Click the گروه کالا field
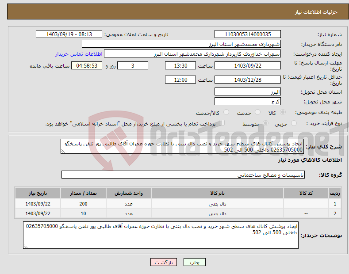The width and height of the screenshot is (349, 274). [183, 175]
